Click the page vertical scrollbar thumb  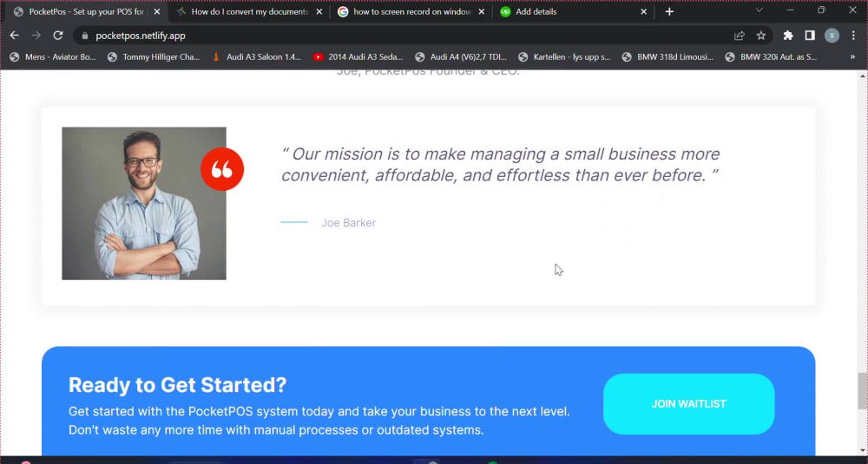[863, 391]
